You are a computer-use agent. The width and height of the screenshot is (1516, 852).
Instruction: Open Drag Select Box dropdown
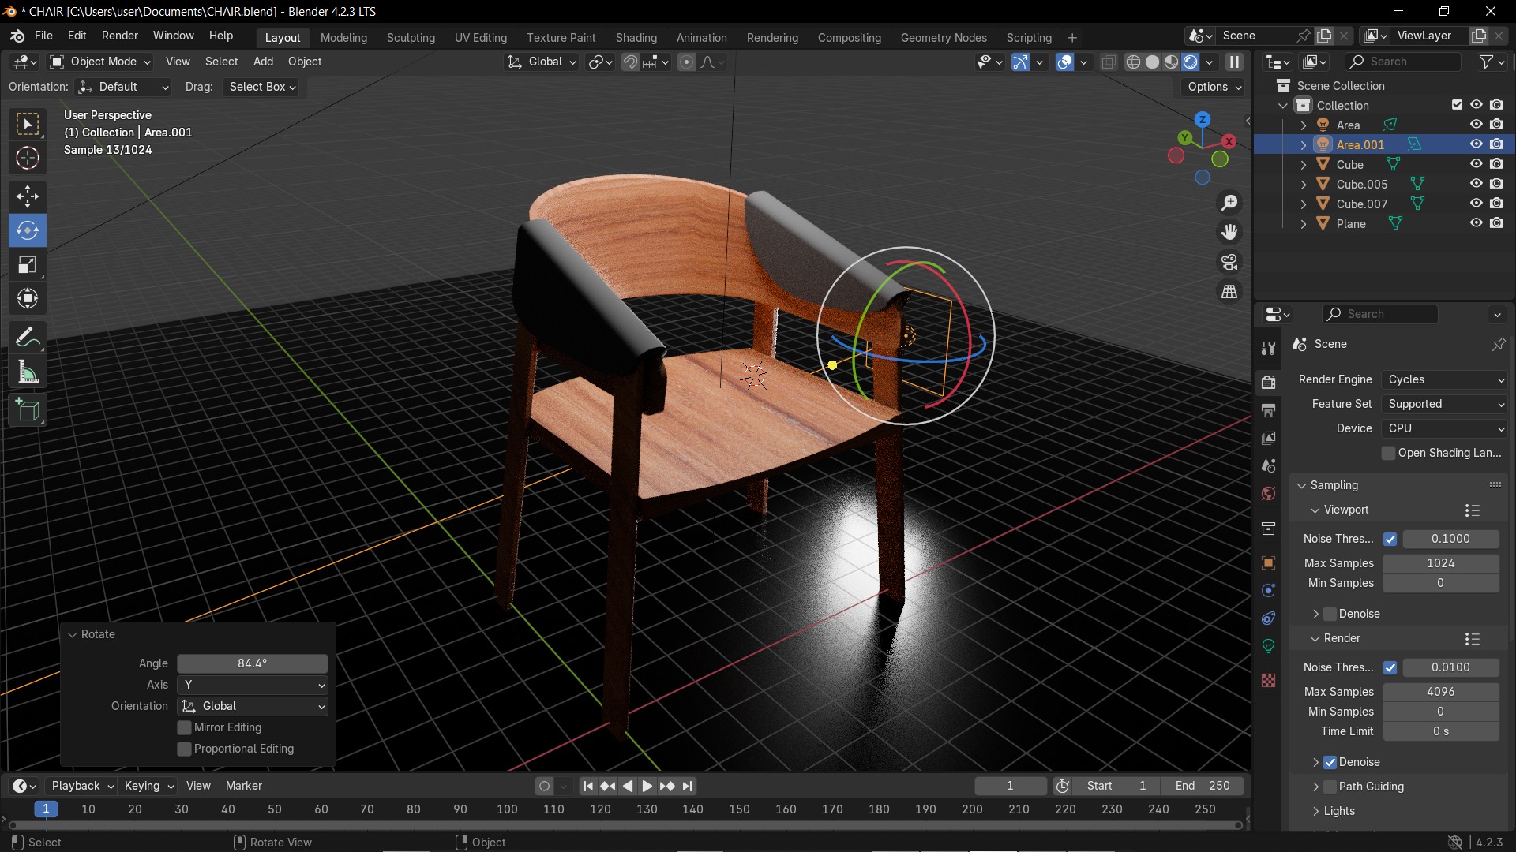(262, 87)
